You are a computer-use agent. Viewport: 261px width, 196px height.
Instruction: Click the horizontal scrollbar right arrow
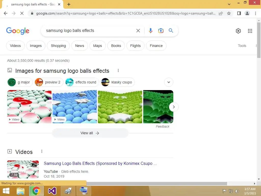pyautogui.click(x=255, y=183)
